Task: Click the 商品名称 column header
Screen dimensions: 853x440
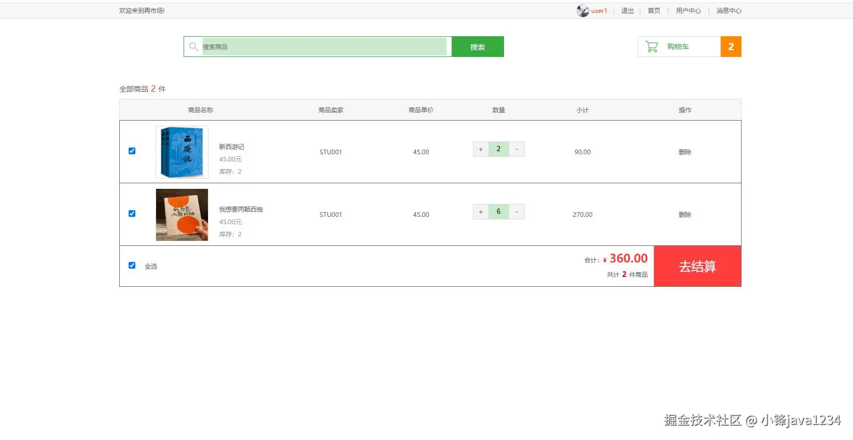Action: (x=201, y=110)
